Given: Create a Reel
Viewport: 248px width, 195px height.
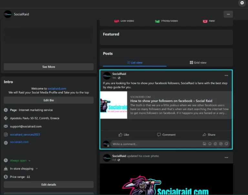Looking at the screenshot, I should tap(209, 21).
